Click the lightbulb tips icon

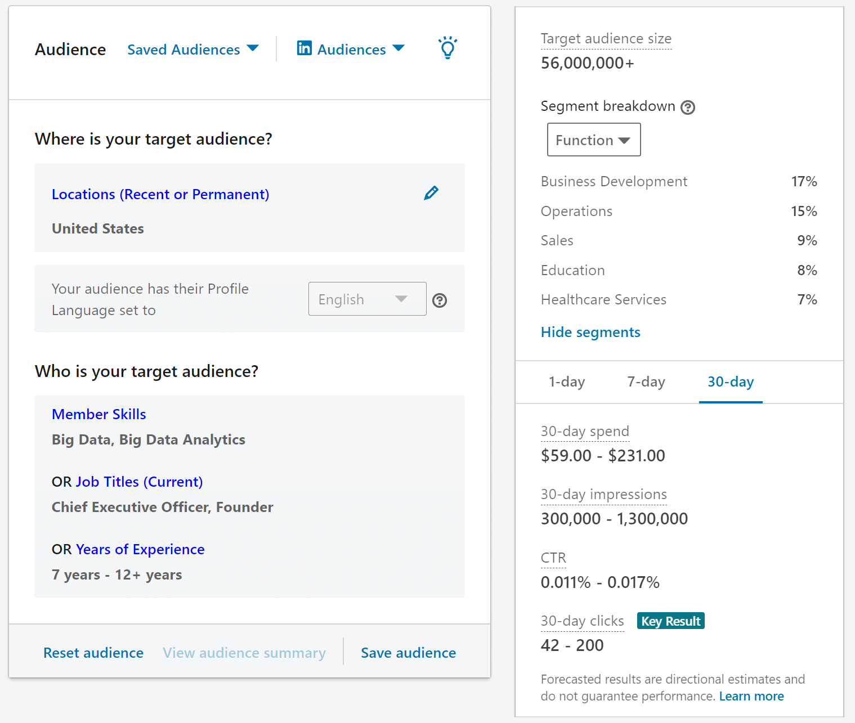(447, 48)
